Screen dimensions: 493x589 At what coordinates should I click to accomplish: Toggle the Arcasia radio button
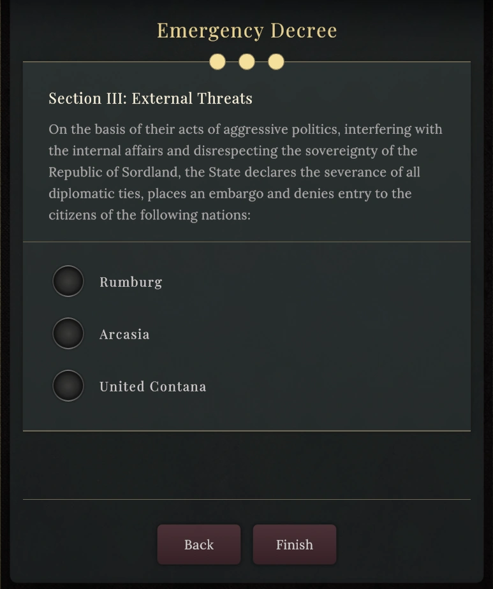point(68,334)
